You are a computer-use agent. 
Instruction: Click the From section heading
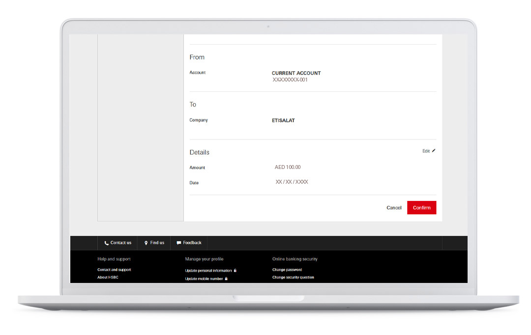197,57
